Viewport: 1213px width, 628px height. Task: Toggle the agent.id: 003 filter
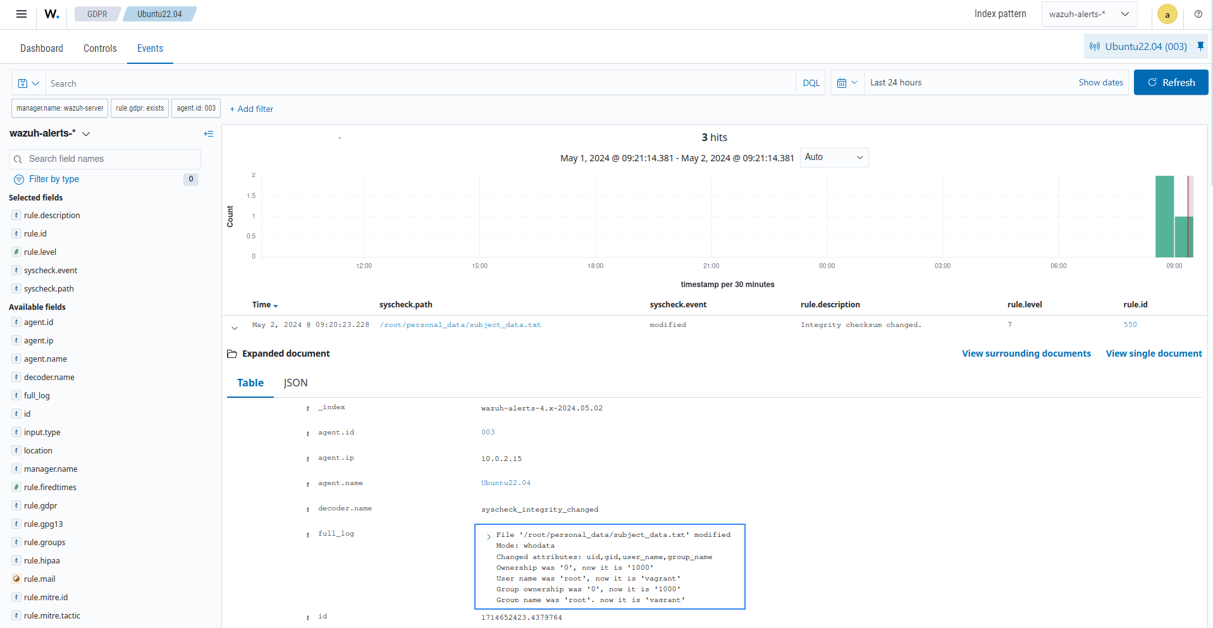196,108
